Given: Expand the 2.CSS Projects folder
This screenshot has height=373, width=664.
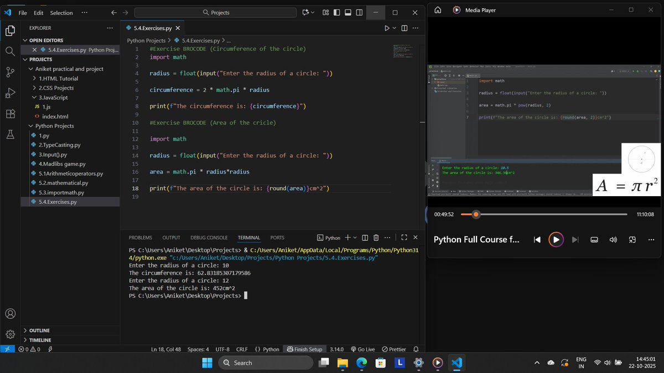Looking at the screenshot, I should coord(34,88).
